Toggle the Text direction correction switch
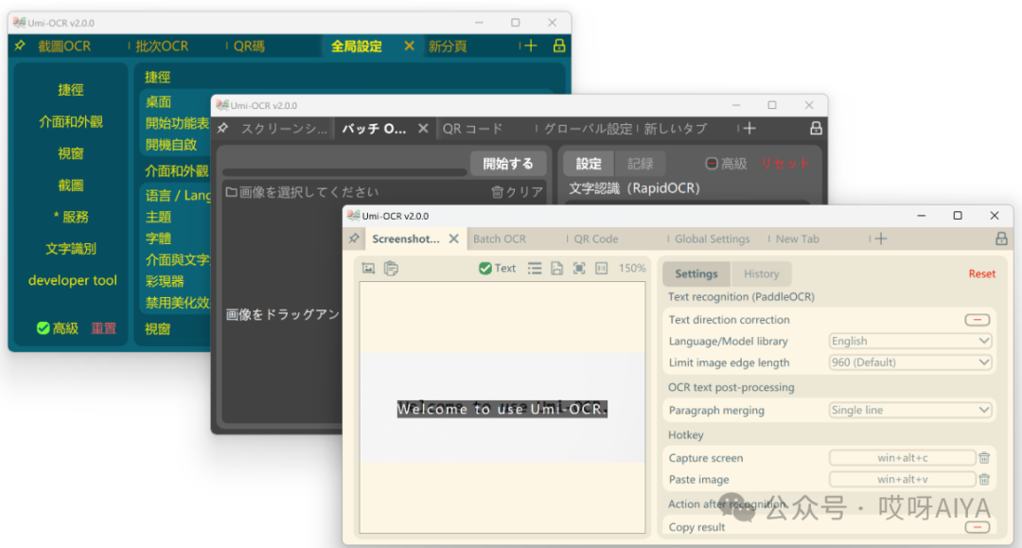 click(x=977, y=319)
